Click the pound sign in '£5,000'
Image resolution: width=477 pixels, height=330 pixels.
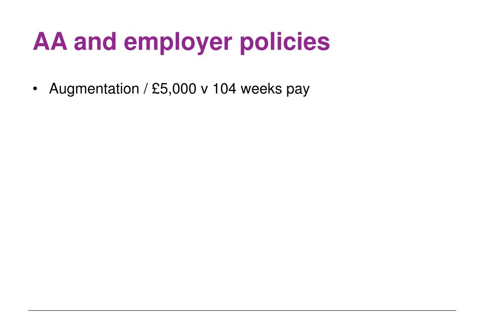156,89
